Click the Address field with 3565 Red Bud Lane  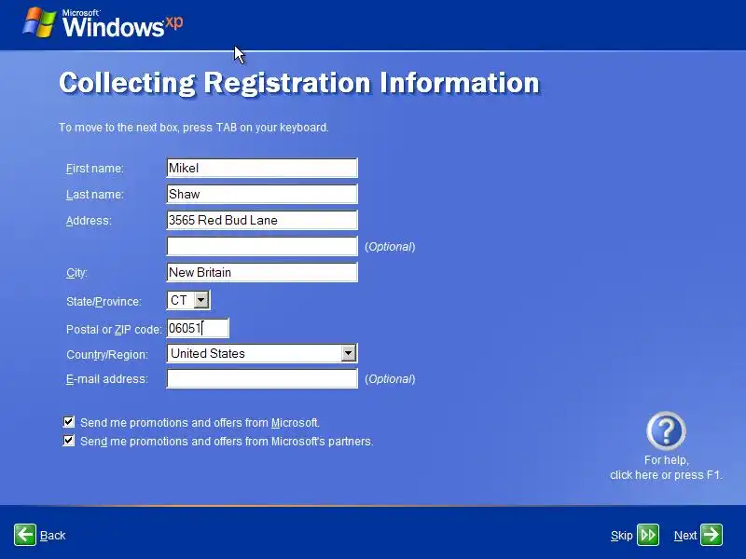[262, 220]
